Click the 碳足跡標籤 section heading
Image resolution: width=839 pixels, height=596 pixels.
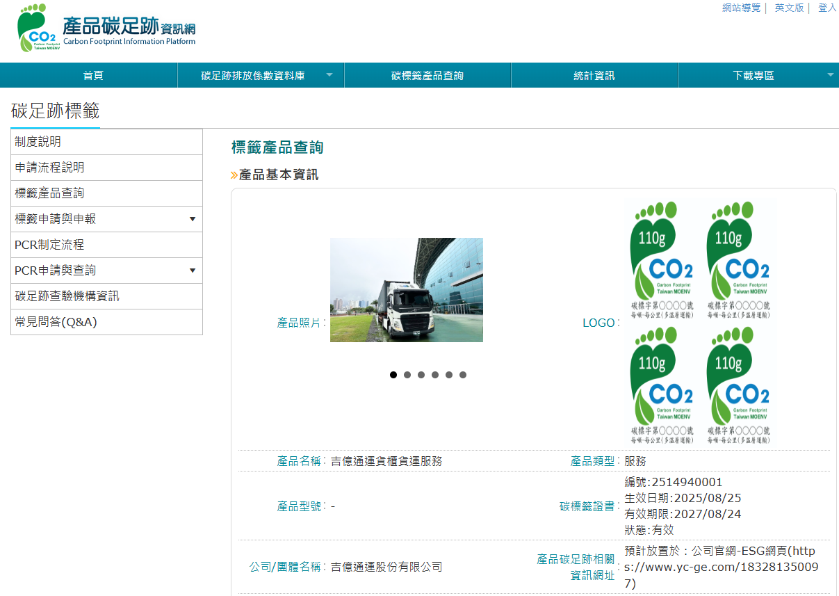56,111
